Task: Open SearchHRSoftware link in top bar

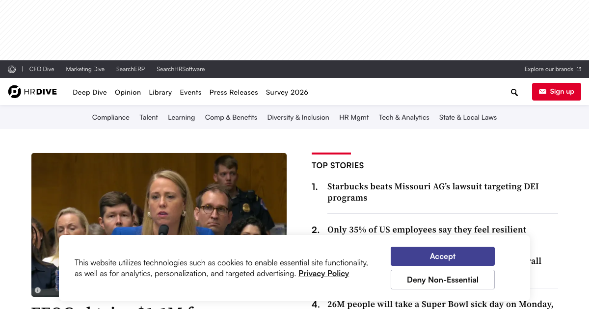Action: (181, 69)
